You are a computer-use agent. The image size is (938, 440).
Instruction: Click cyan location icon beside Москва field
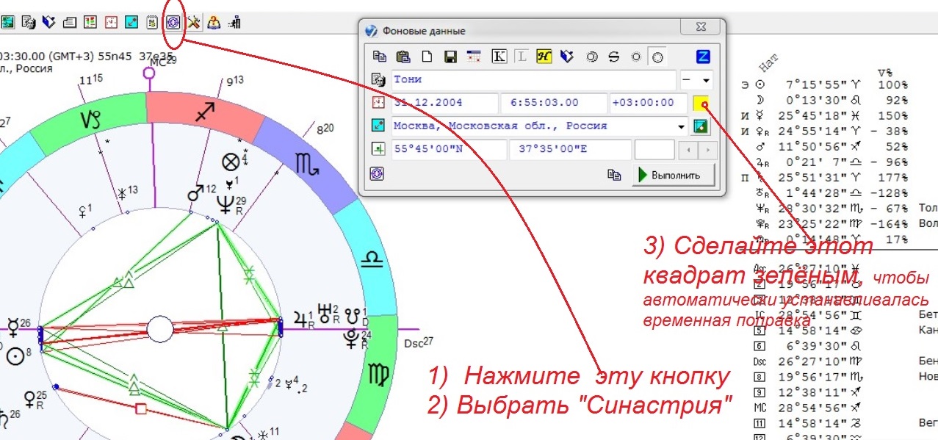[x=378, y=126]
